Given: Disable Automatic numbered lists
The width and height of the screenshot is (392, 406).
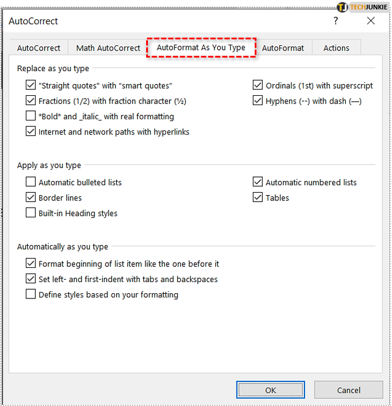Looking at the screenshot, I should pyautogui.click(x=258, y=183).
